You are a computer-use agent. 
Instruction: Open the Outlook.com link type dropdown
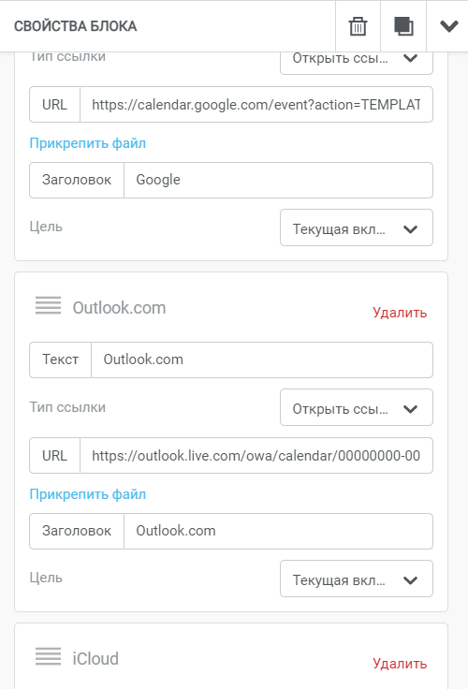[x=357, y=407]
